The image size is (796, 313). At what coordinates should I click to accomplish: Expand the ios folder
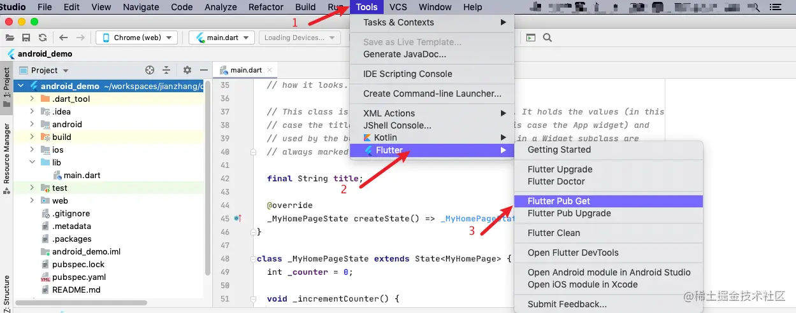click(33, 150)
